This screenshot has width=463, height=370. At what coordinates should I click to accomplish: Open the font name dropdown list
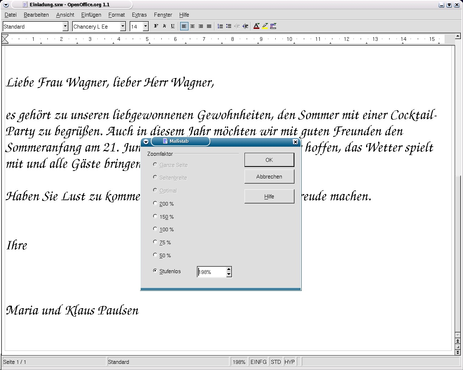[x=123, y=26]
